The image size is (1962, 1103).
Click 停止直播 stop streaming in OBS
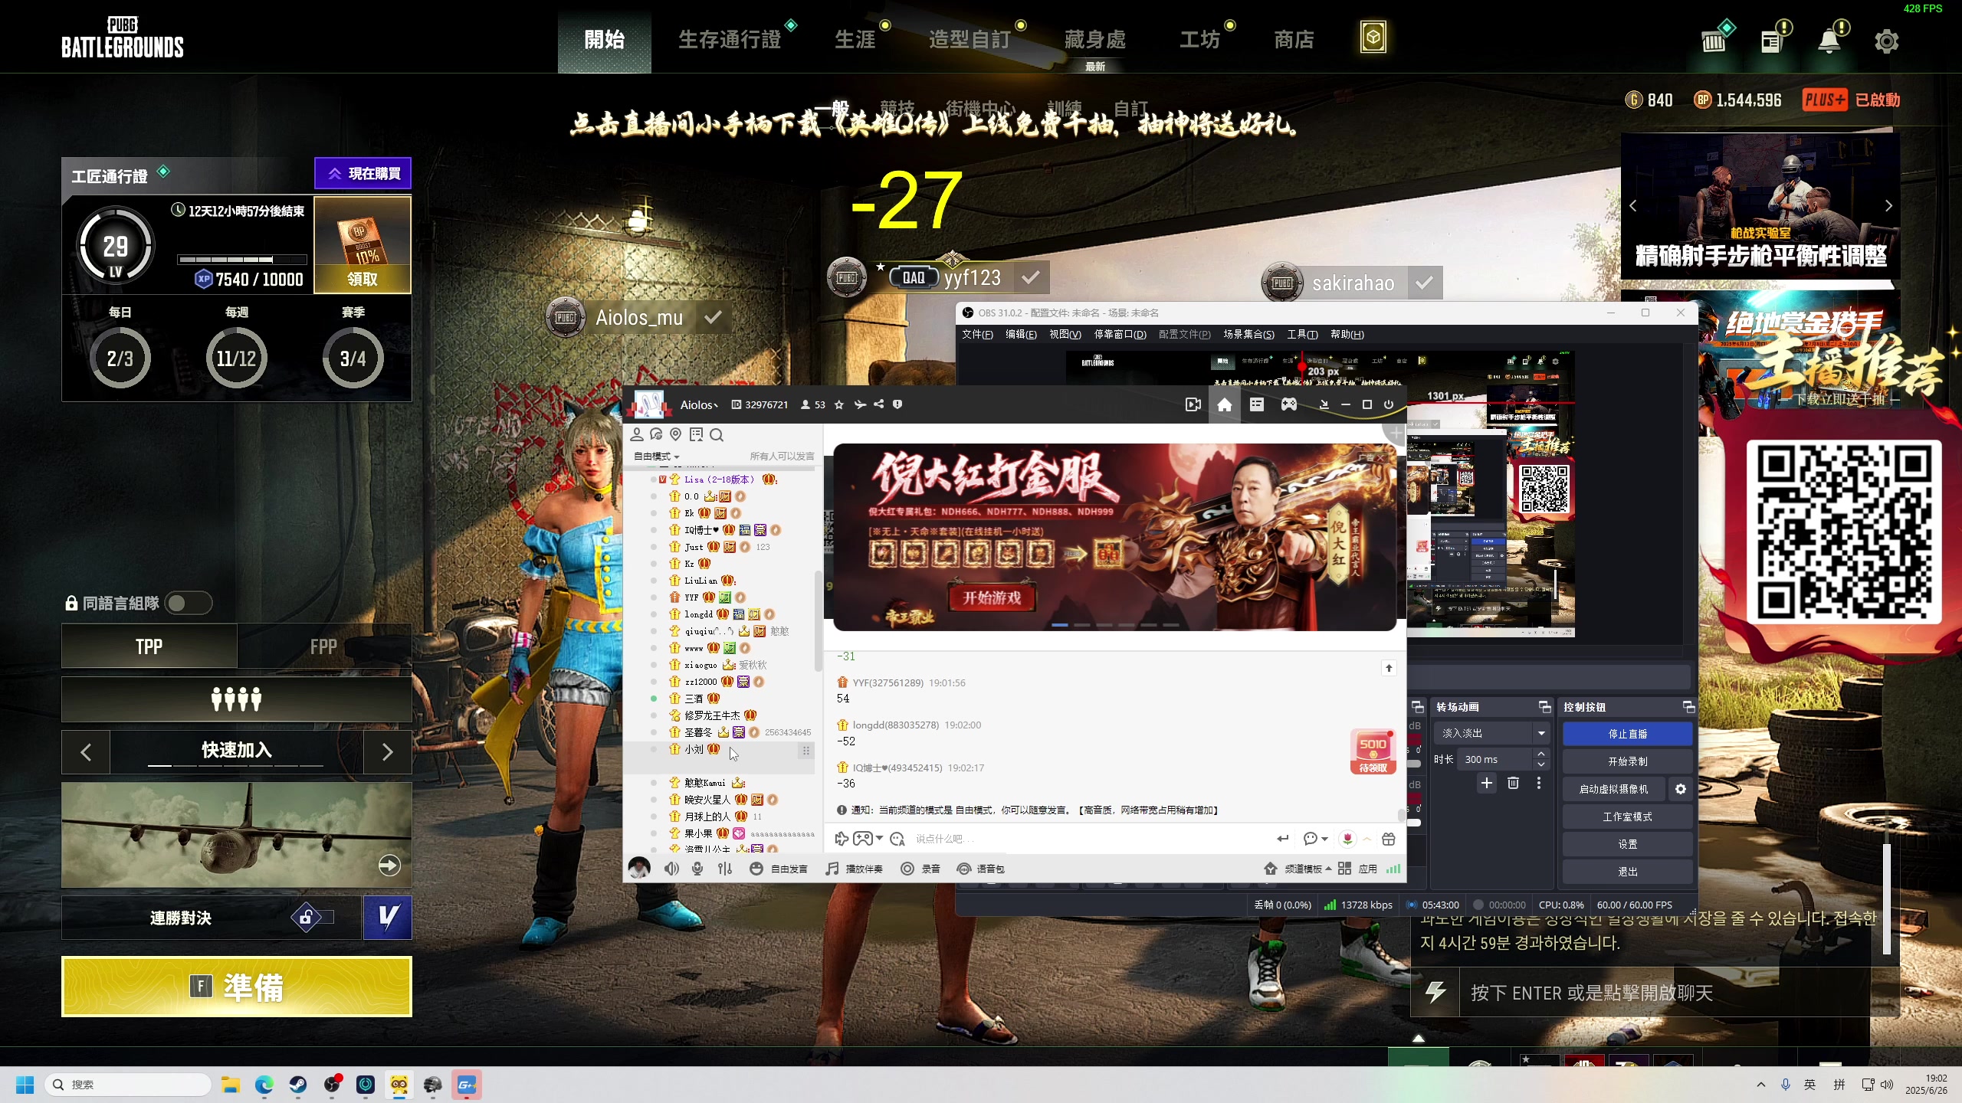pos(1628,734)
